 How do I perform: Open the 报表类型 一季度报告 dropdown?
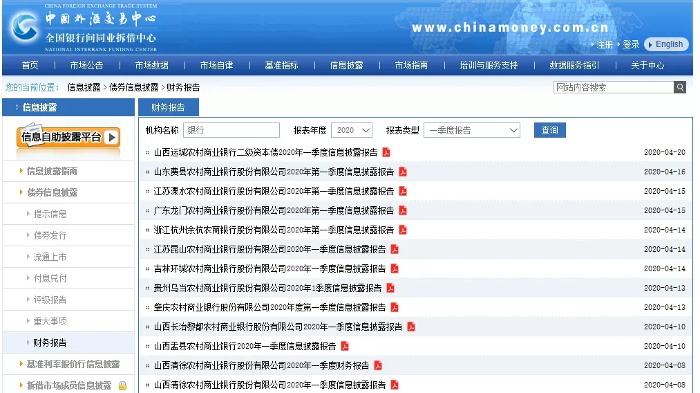tap(471, 130)
